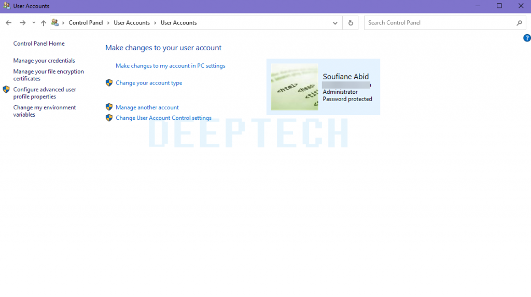Click the Password protected label
The height and width of the screenshot is (297, 531).
coord(347,99)
